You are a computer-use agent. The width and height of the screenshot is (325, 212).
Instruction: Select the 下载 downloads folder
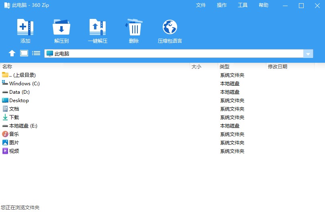point(14,117)
